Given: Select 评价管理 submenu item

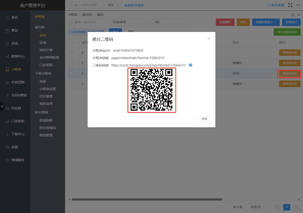Looking at the screenshot, I should (46, 96).
